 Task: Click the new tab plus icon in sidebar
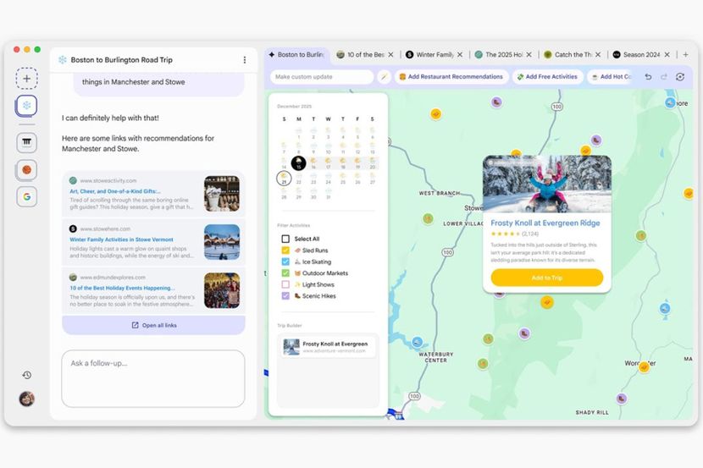(x=26, y=79)
